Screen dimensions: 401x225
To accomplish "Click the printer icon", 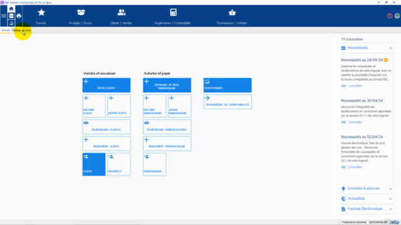I will (x=19, y=16).
